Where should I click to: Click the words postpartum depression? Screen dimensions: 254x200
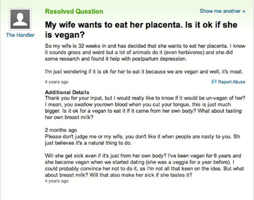coord(159,59)
